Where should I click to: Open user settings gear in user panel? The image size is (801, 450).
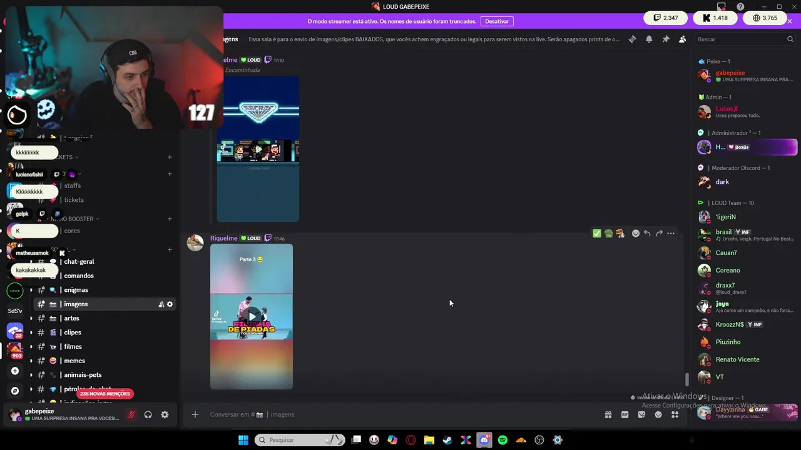(165, 414)
